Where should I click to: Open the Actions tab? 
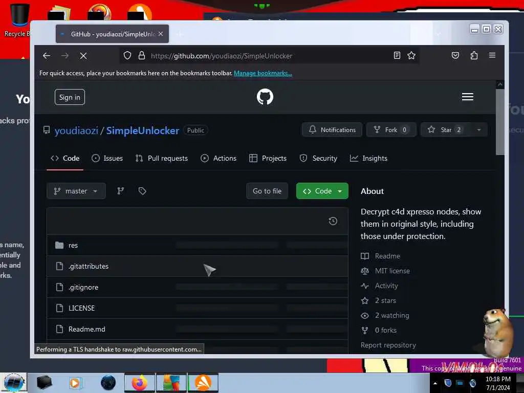pyautogui.click(x=219, y=159)
